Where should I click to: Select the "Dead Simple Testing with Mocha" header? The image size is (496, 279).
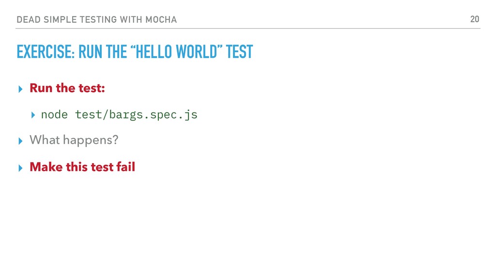[97, 19]
